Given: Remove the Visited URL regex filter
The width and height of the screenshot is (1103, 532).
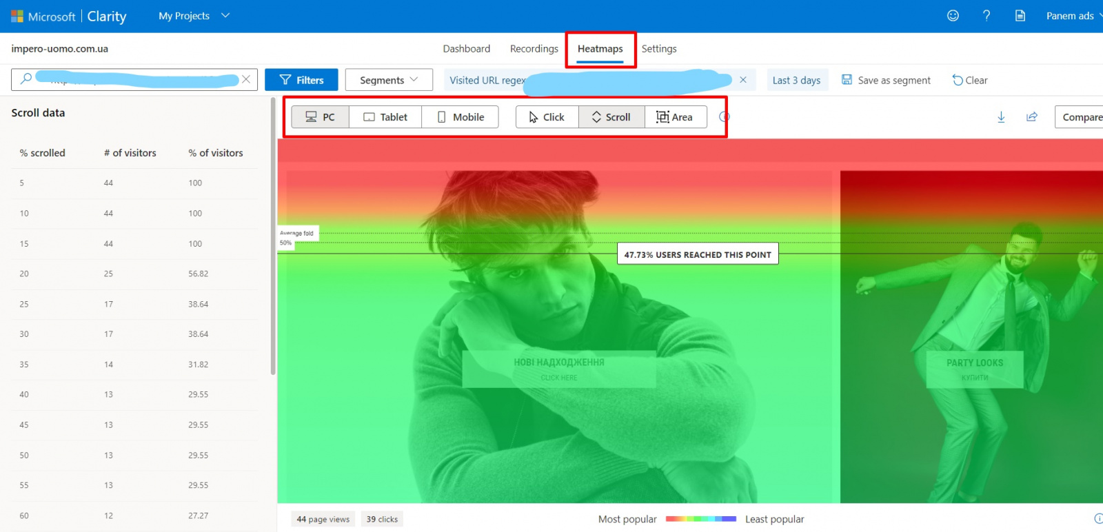Looking at the screenshot, I should tap(742, 80).
